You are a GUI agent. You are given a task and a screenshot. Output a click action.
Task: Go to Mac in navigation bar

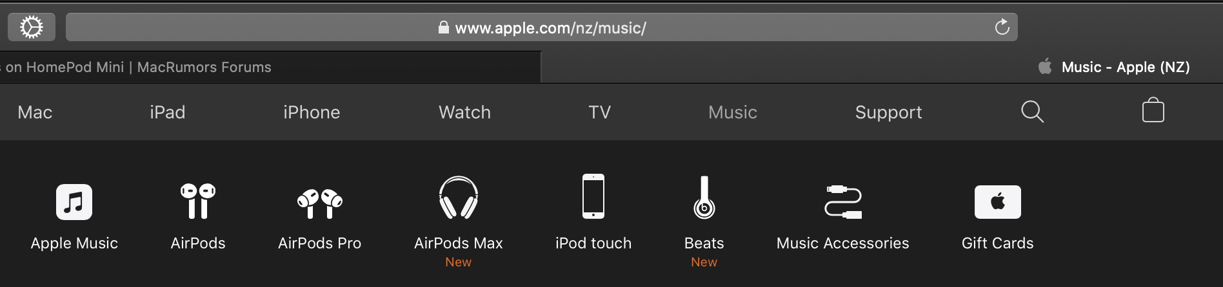point(35,112)
